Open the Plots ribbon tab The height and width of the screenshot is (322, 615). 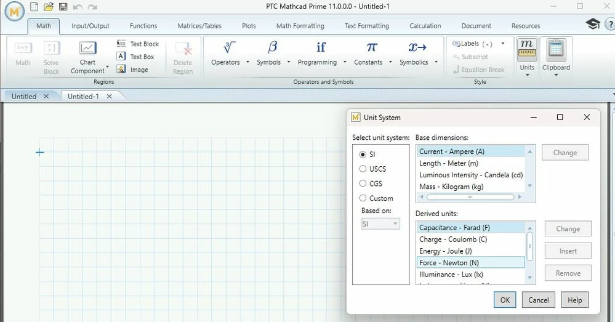click(x=249, y=26)
